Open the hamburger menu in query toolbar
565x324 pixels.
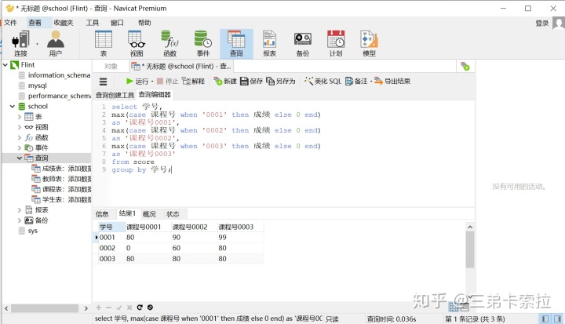click(104, 82)
